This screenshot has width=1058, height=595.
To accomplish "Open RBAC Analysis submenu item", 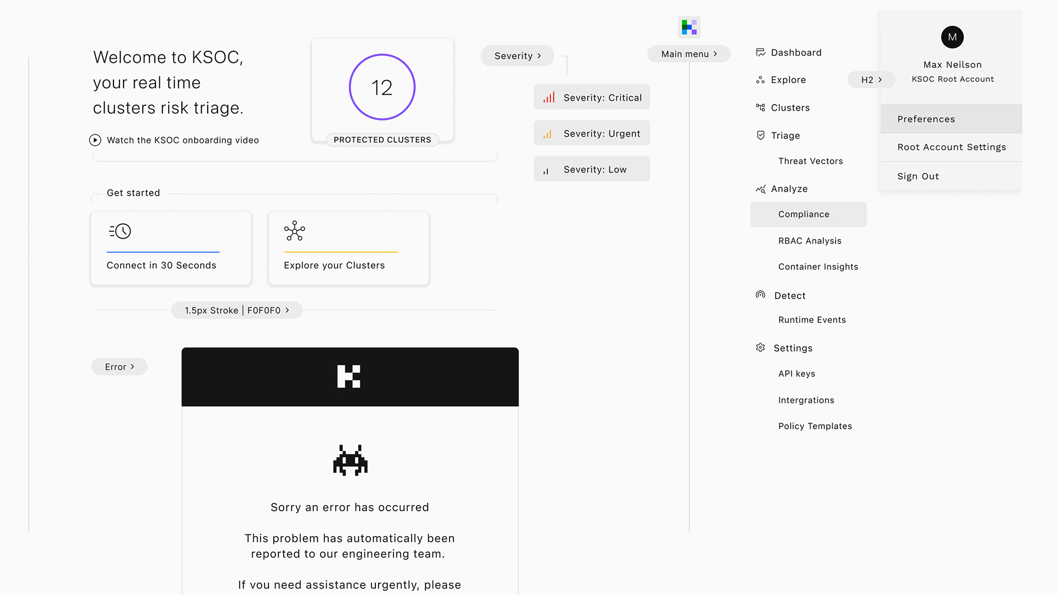I will point(809,241).
